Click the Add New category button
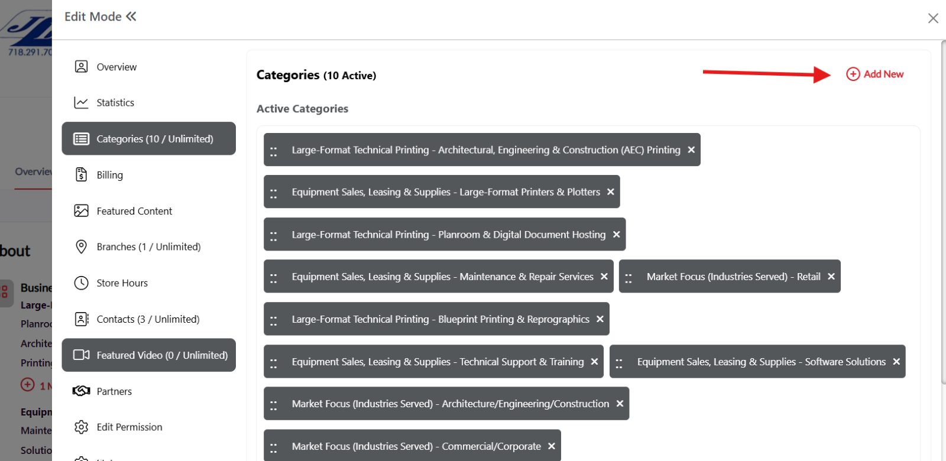The width and height of the screenshot is (946, 461). click(875, 74)
